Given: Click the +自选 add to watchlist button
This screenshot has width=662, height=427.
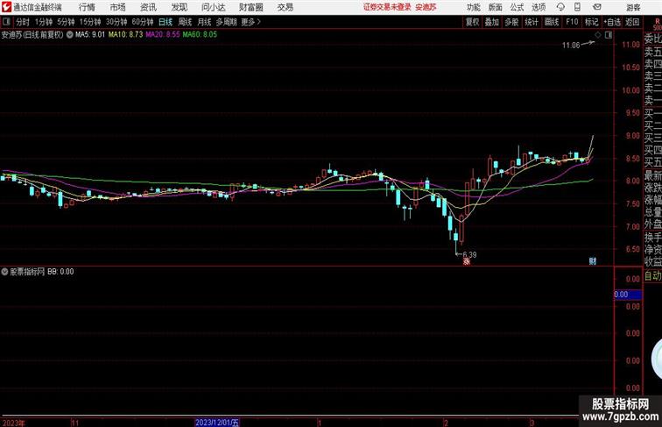Looking at the screenshot, I should pos(612,22).
